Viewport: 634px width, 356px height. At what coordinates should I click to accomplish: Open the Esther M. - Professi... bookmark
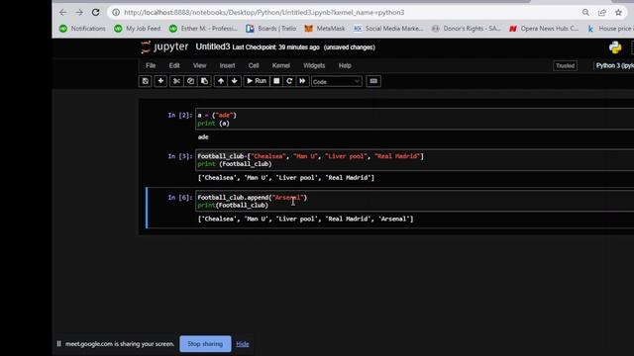coord(203,29)
